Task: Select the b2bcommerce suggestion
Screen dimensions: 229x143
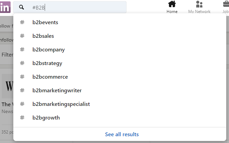Action: pos(50,77)
